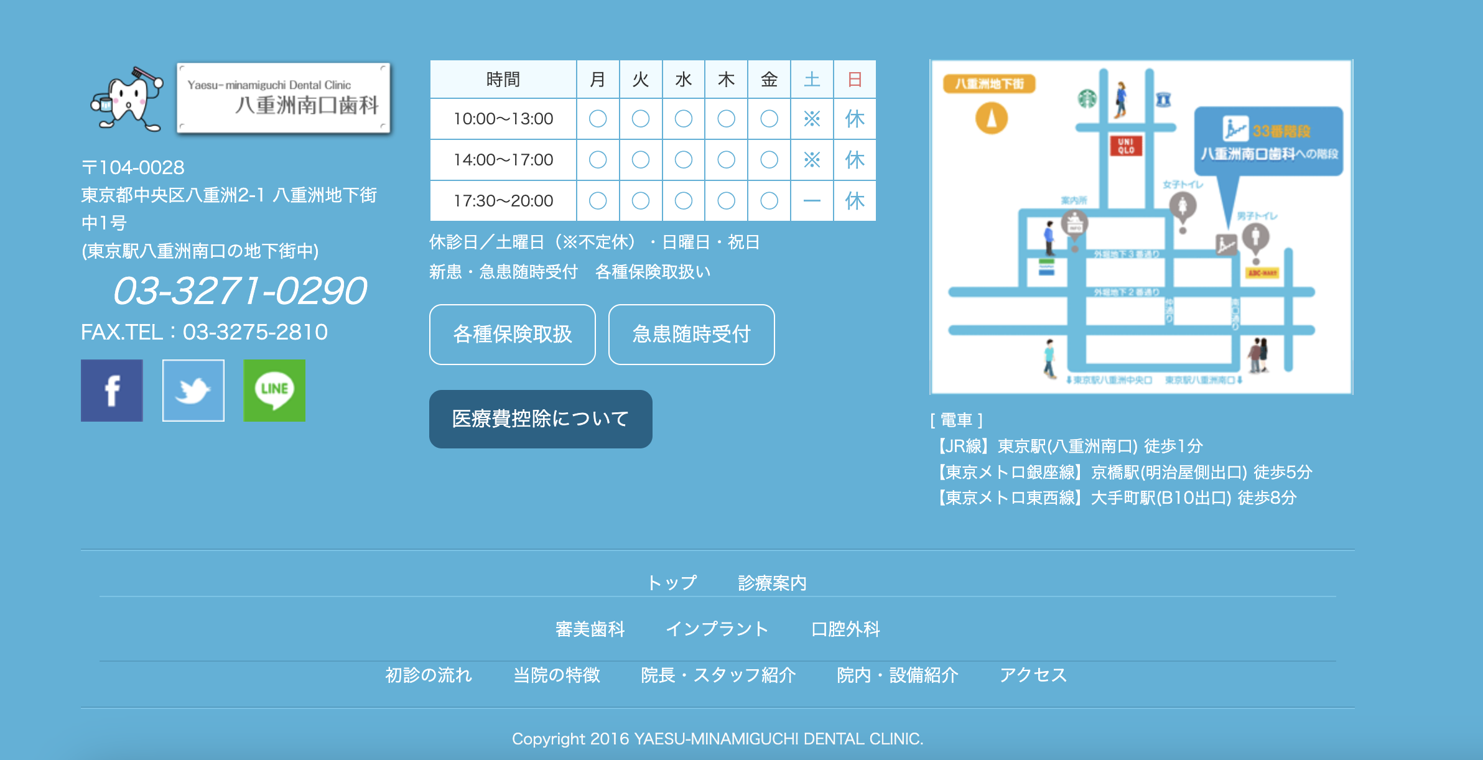
Task: Click the 金 column header
Action: [x=769, y=80]
